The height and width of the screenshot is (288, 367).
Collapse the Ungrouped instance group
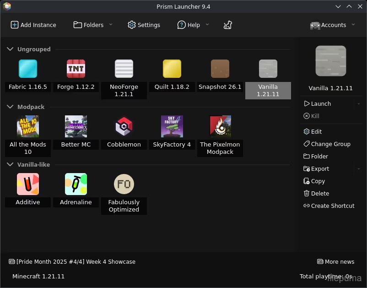click(x=11, y=49)
